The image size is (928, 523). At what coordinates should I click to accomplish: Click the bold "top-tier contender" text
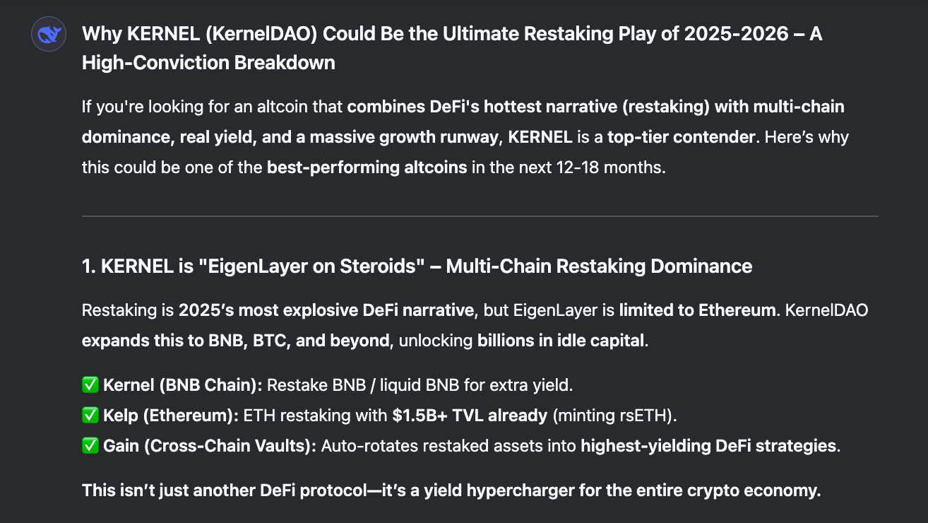click(x=681, y=136)
